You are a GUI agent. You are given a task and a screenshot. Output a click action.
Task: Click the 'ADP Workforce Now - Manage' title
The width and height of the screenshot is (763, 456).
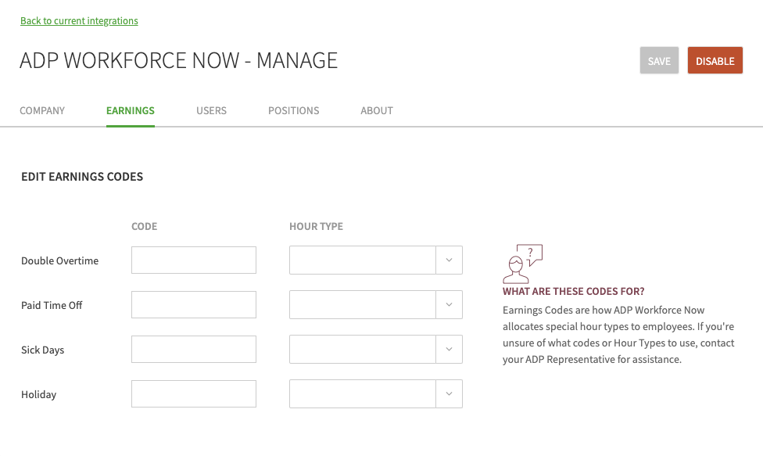(x=178, y=60)
